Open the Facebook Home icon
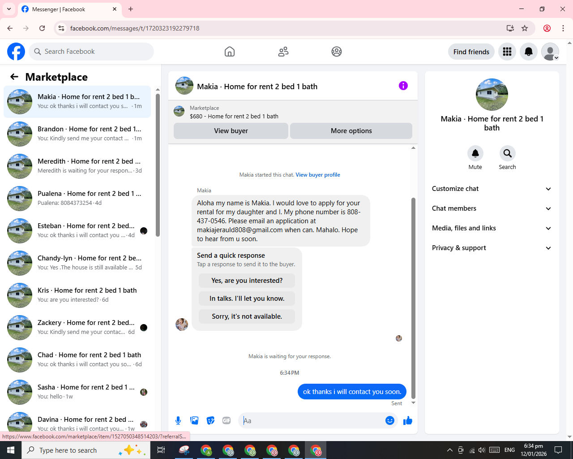Viewport: 573px width, 459px height. click(230, 52)
